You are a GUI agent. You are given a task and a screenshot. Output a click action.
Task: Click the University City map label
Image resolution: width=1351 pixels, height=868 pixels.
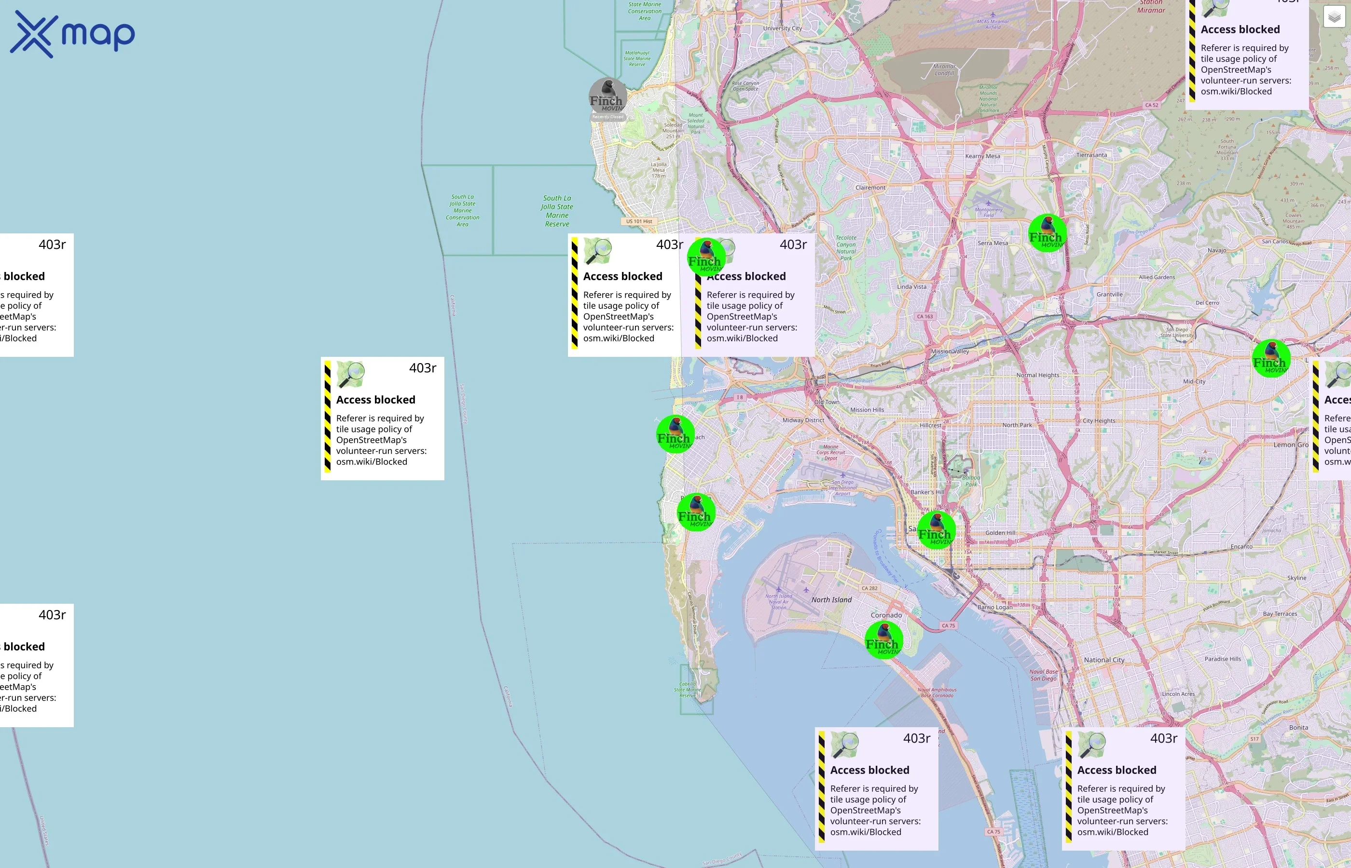pos(782,29)
